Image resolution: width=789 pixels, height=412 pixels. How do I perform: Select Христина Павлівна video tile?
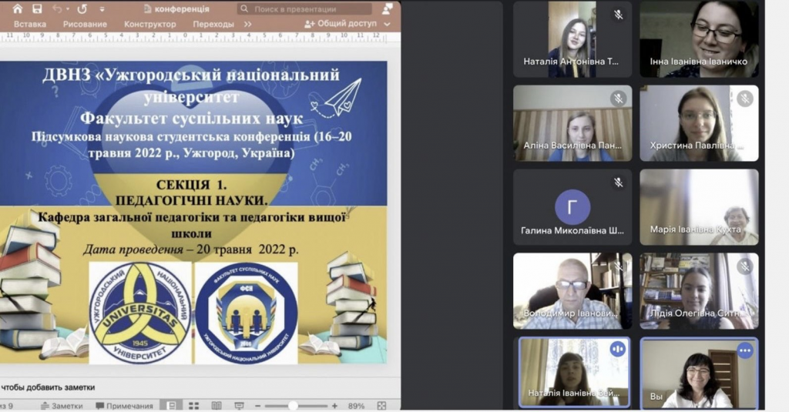pyautogui.click(x=699, y=123)
